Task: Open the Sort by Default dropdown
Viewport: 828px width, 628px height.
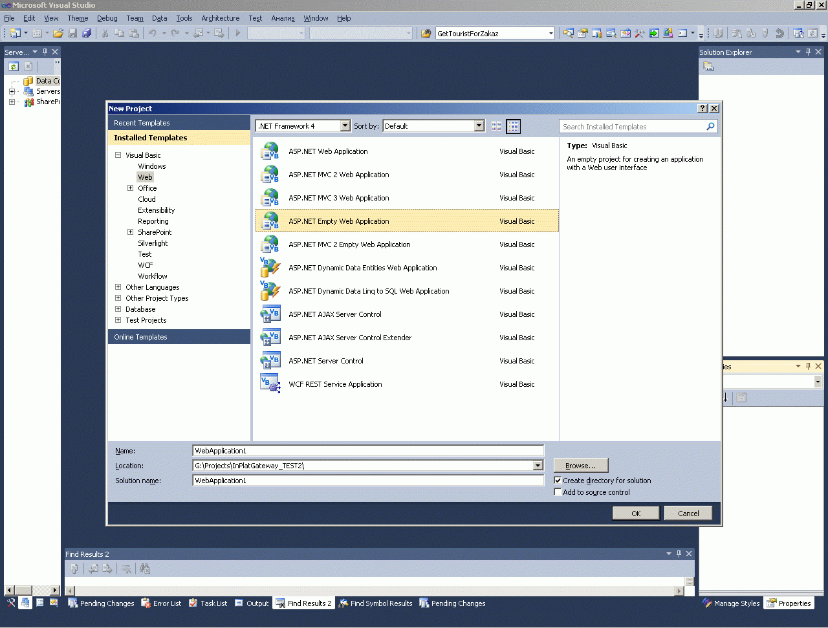Action: point(479,126)
